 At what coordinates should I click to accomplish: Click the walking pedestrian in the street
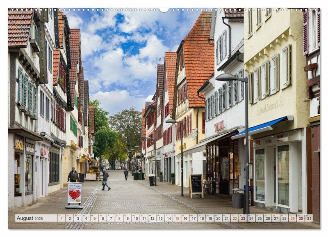[105, 179]
